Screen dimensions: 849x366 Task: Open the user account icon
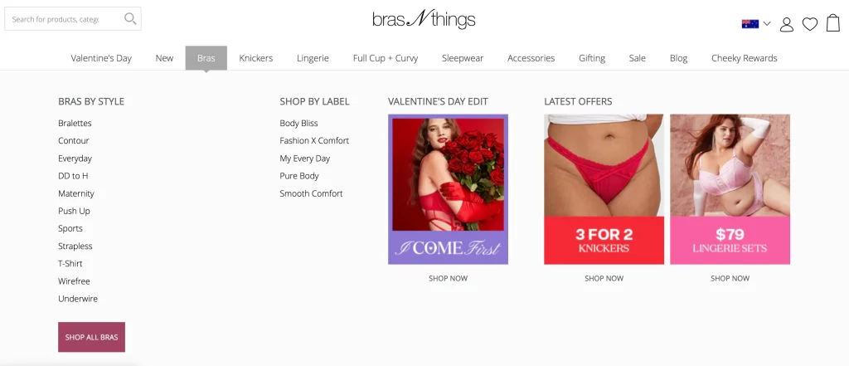click(x=786, y=24)
